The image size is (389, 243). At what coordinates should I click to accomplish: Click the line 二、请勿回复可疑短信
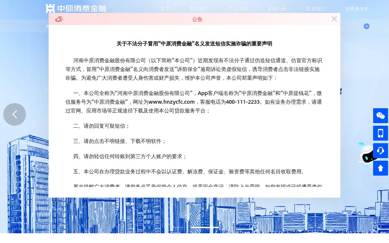pyautogui.click(x=101, y=126)
